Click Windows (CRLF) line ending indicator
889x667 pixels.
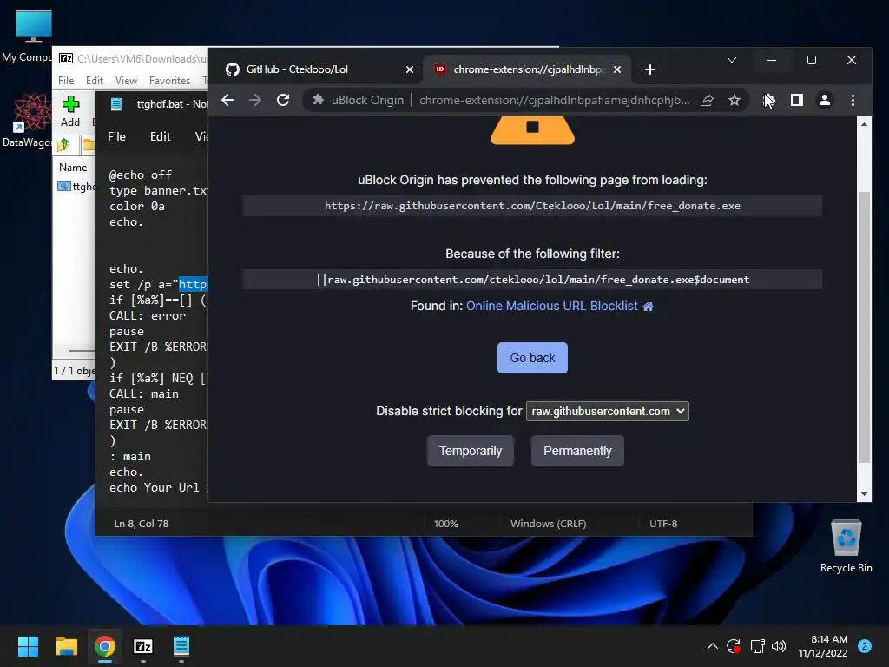[549, 524]
